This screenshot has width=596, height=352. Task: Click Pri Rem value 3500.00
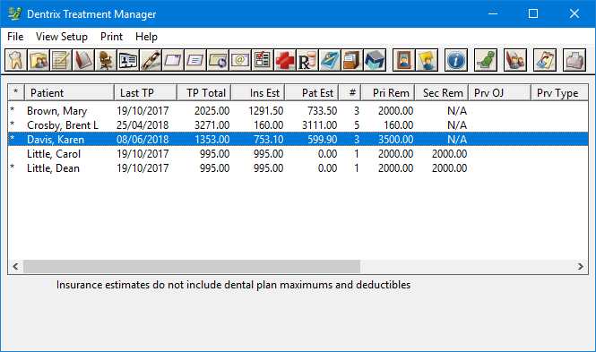(x=395, y=140)
